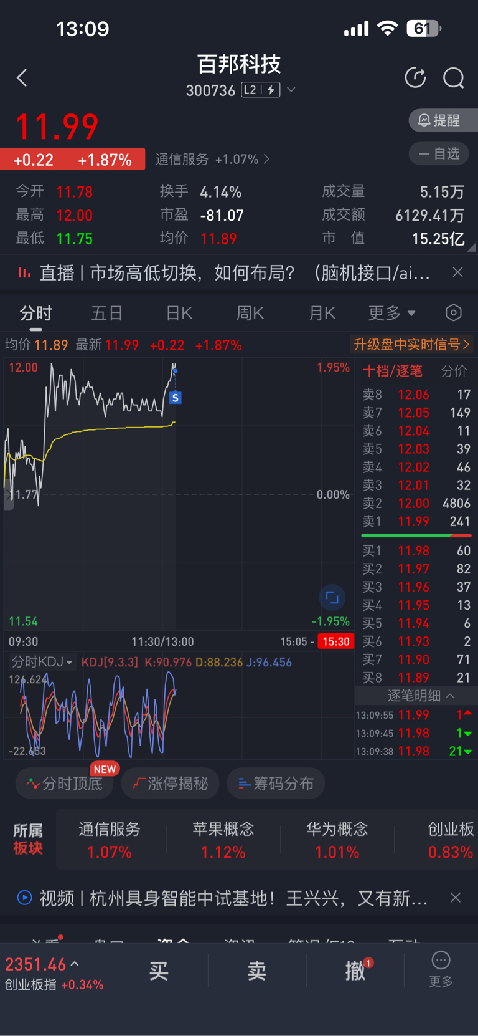Open 涨停揭秘 feature
This screenshot has width=478, height=1036.
(171, 783)
